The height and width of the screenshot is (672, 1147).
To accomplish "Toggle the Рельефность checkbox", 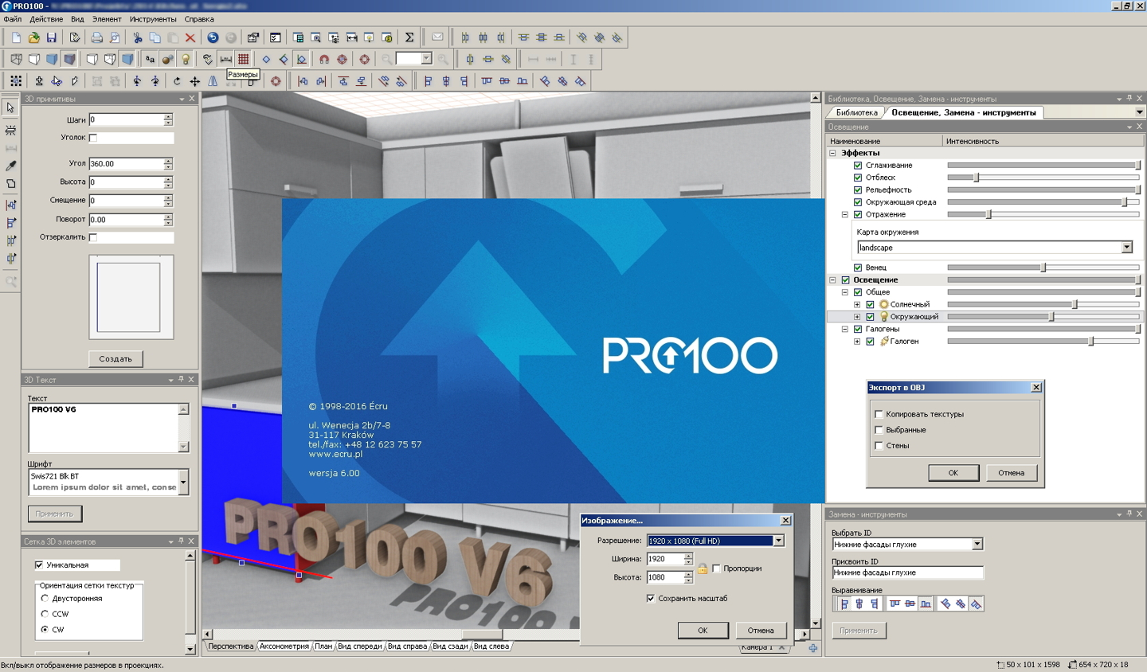I will (x=858, y=189).
